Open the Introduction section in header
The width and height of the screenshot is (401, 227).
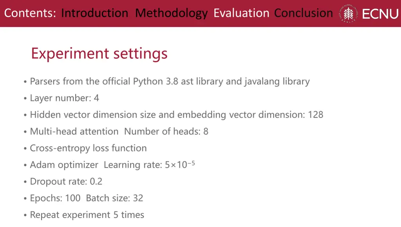(x=95, y=13)
